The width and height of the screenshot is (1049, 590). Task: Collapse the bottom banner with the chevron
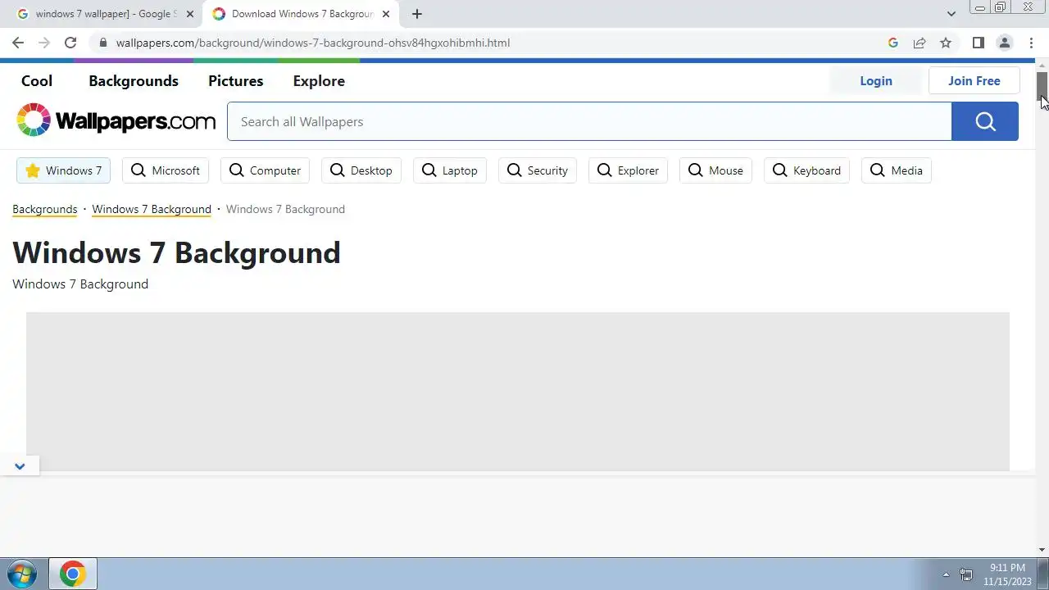(x=20, y=466)
